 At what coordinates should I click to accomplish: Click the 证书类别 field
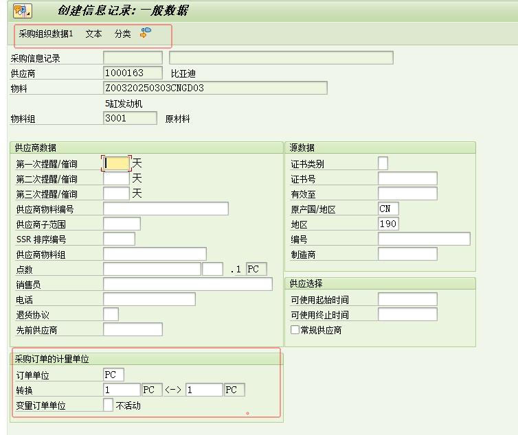tap(383, 163)
